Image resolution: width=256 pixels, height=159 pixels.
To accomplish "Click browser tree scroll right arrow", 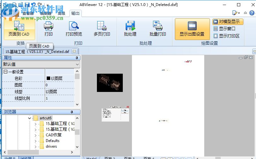I will (x=72, y=152).
